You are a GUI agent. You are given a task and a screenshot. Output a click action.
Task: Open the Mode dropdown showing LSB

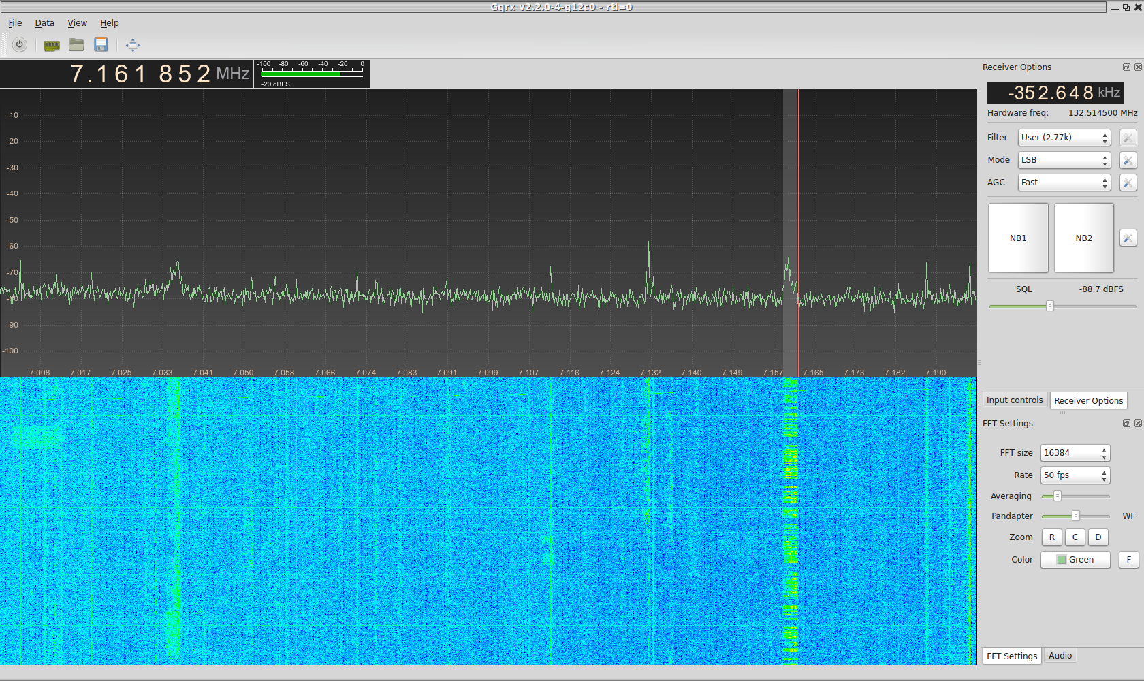click(1064, 160)
